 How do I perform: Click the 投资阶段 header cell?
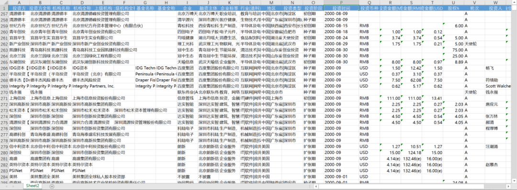click(313, 8)
